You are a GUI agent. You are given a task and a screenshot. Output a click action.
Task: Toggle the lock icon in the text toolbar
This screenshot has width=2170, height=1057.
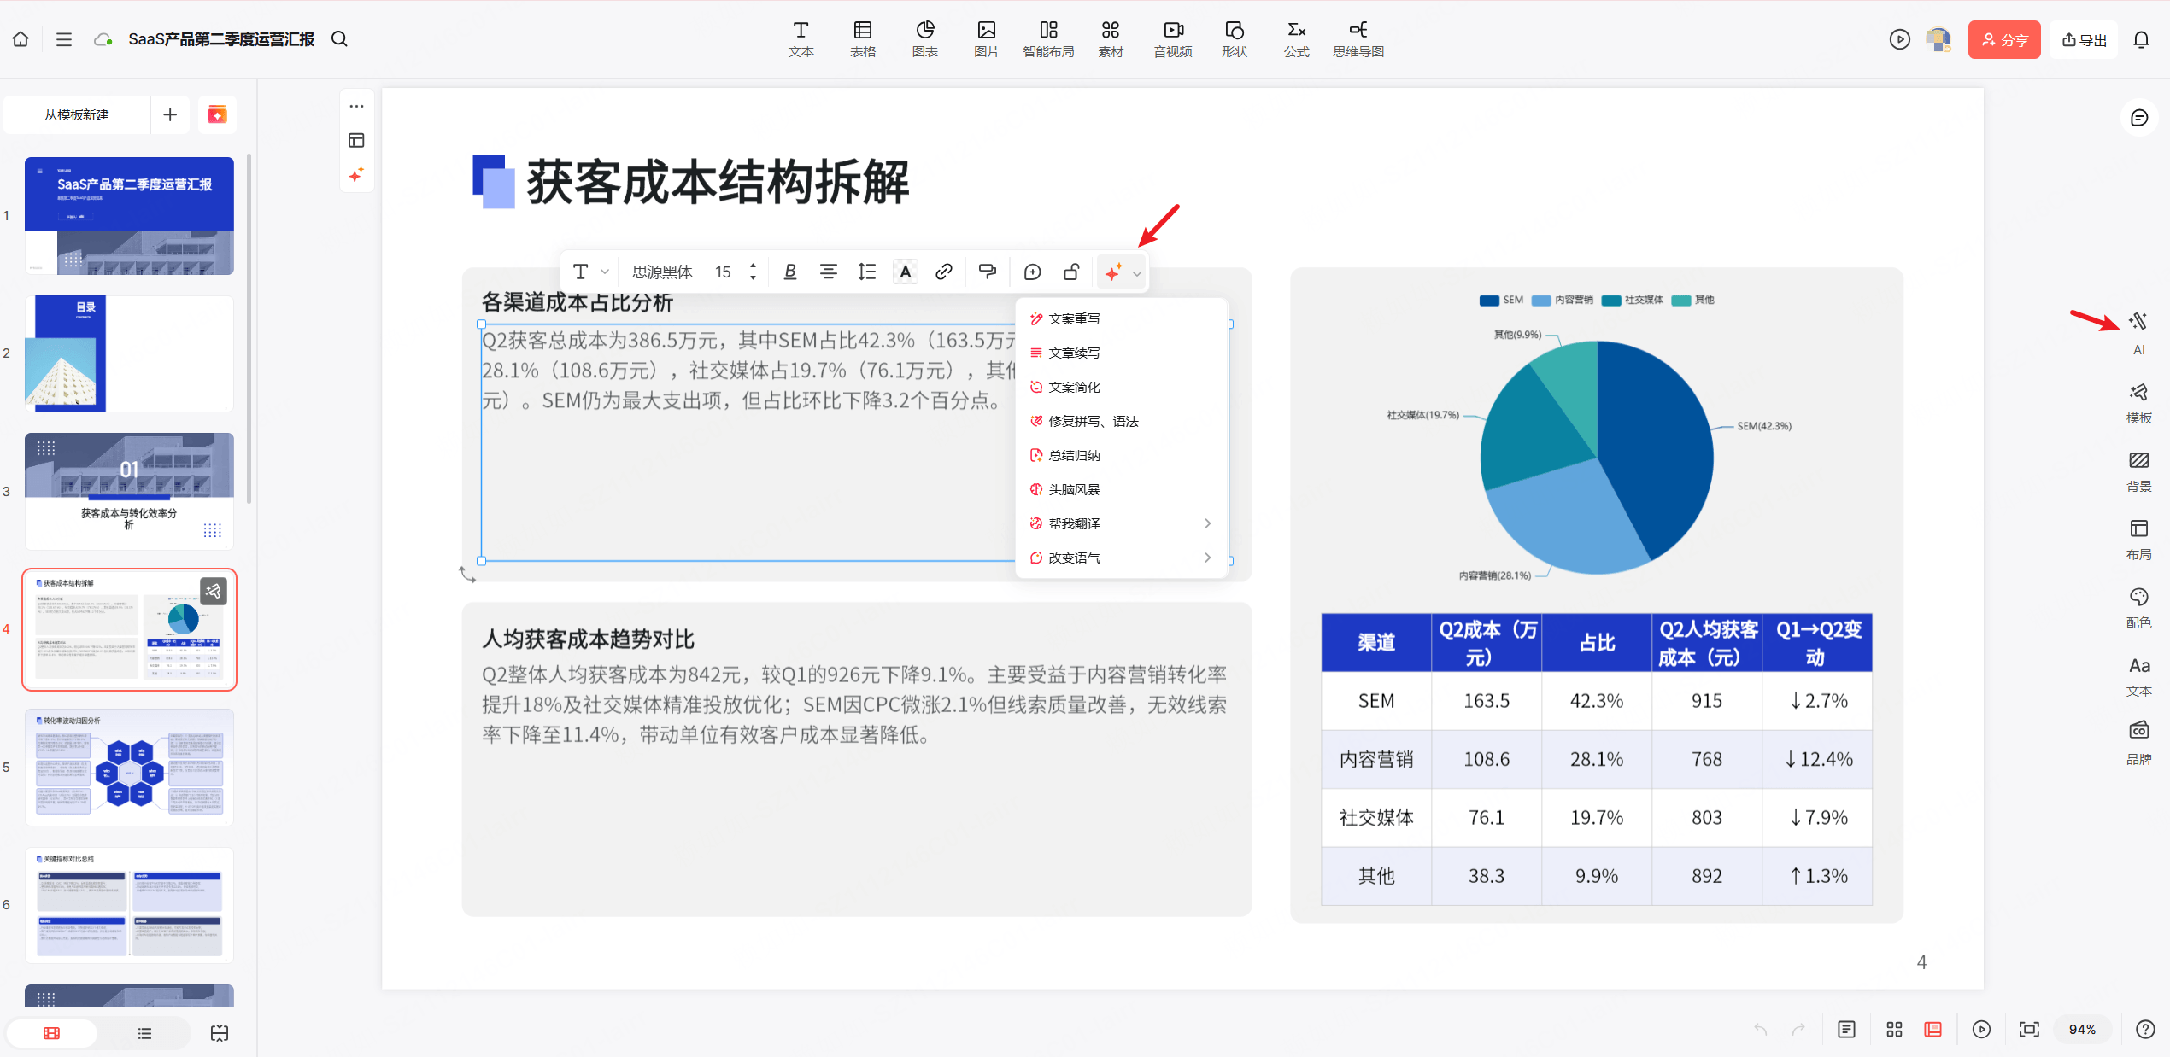coord(1071,272)
